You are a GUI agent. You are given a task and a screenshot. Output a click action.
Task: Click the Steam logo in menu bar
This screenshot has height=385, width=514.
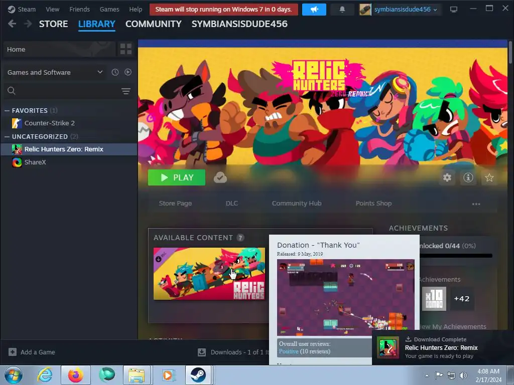(12, 10)
